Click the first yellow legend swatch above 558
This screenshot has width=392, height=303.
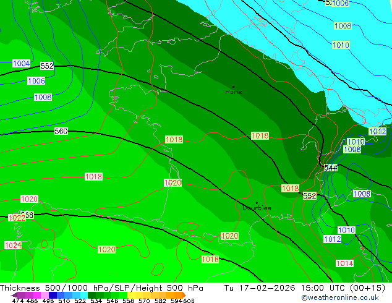click(131, 295)
